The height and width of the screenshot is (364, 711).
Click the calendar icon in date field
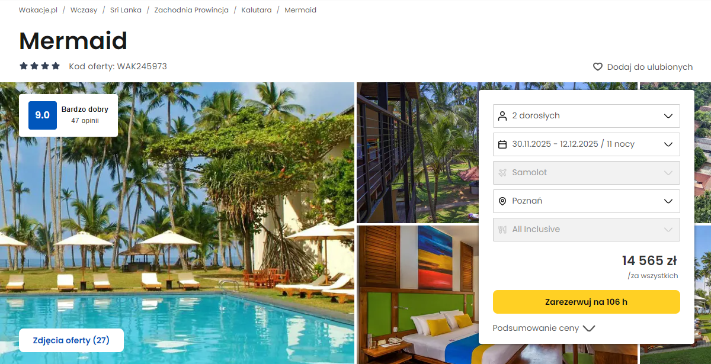(502, 144)
